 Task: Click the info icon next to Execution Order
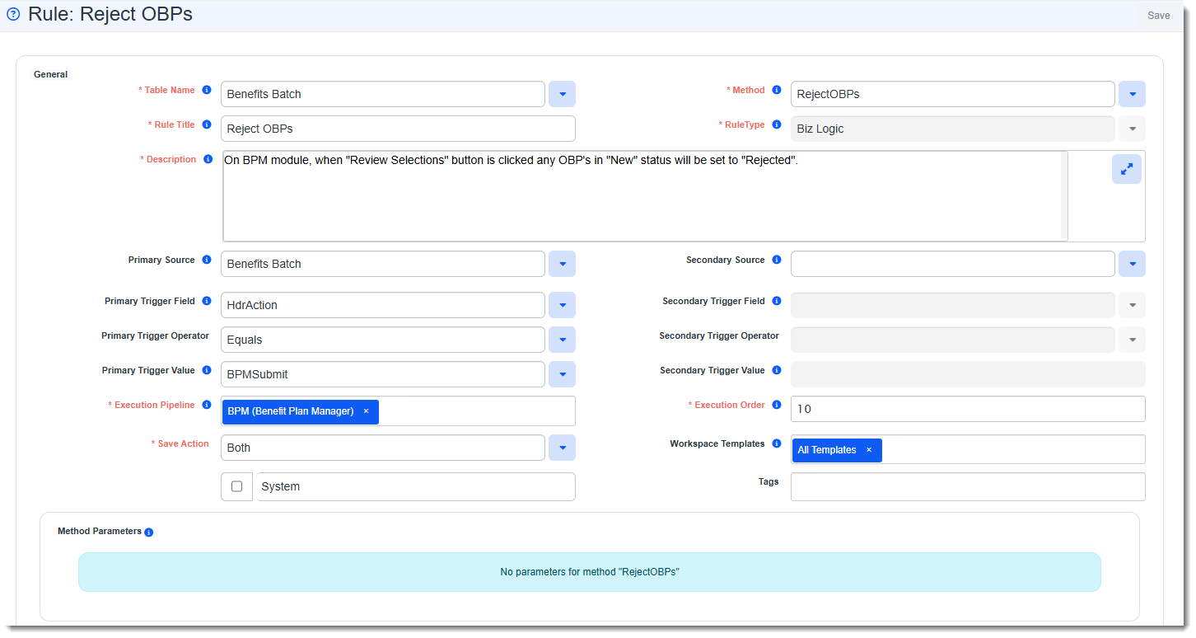[x=777, y=405]
